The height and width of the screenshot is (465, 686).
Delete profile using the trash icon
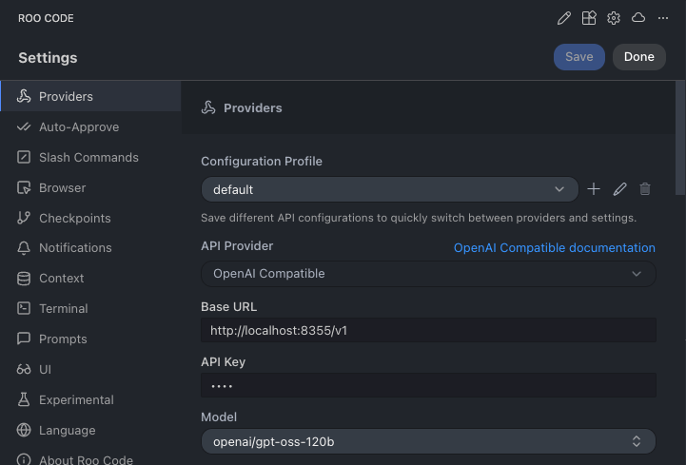[x=645, y=189]
